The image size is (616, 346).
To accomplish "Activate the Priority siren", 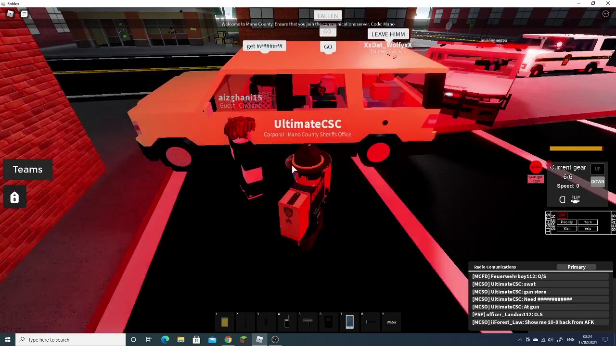I will [x=566, y=222].
